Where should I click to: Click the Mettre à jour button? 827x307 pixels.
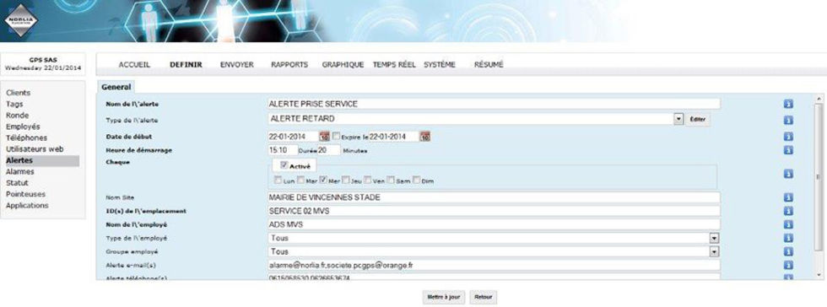[x=444, y=298]
